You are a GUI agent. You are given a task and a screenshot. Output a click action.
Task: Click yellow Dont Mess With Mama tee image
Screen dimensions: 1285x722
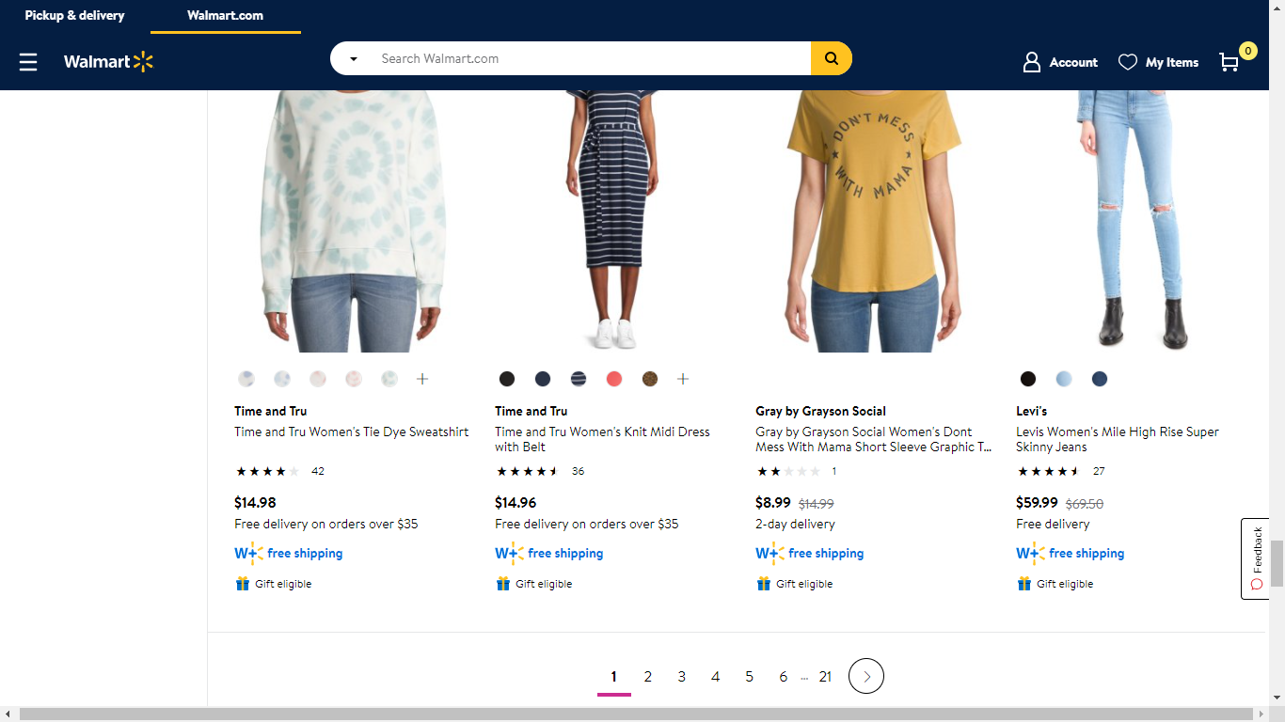873,221
